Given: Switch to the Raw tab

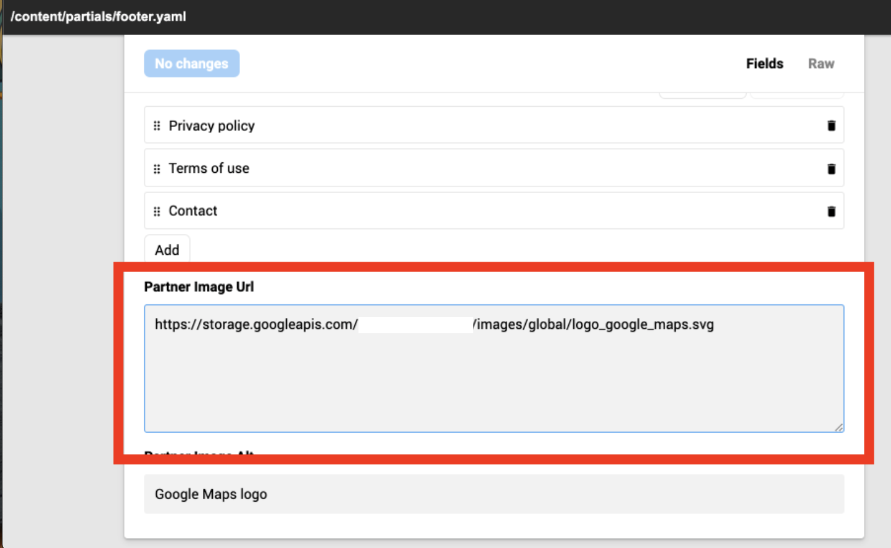Looking at the screenshot, I should pos(821,64).
